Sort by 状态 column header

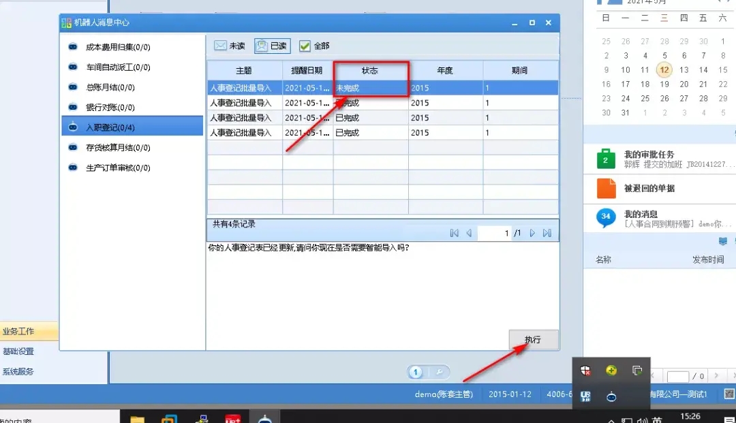point(370,70)
